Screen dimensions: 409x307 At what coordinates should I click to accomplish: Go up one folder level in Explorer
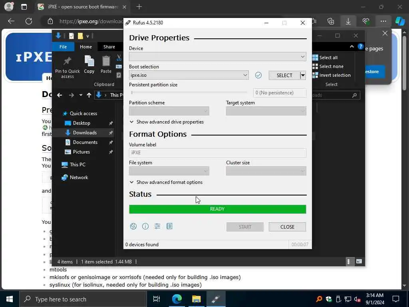click(89, 95)
